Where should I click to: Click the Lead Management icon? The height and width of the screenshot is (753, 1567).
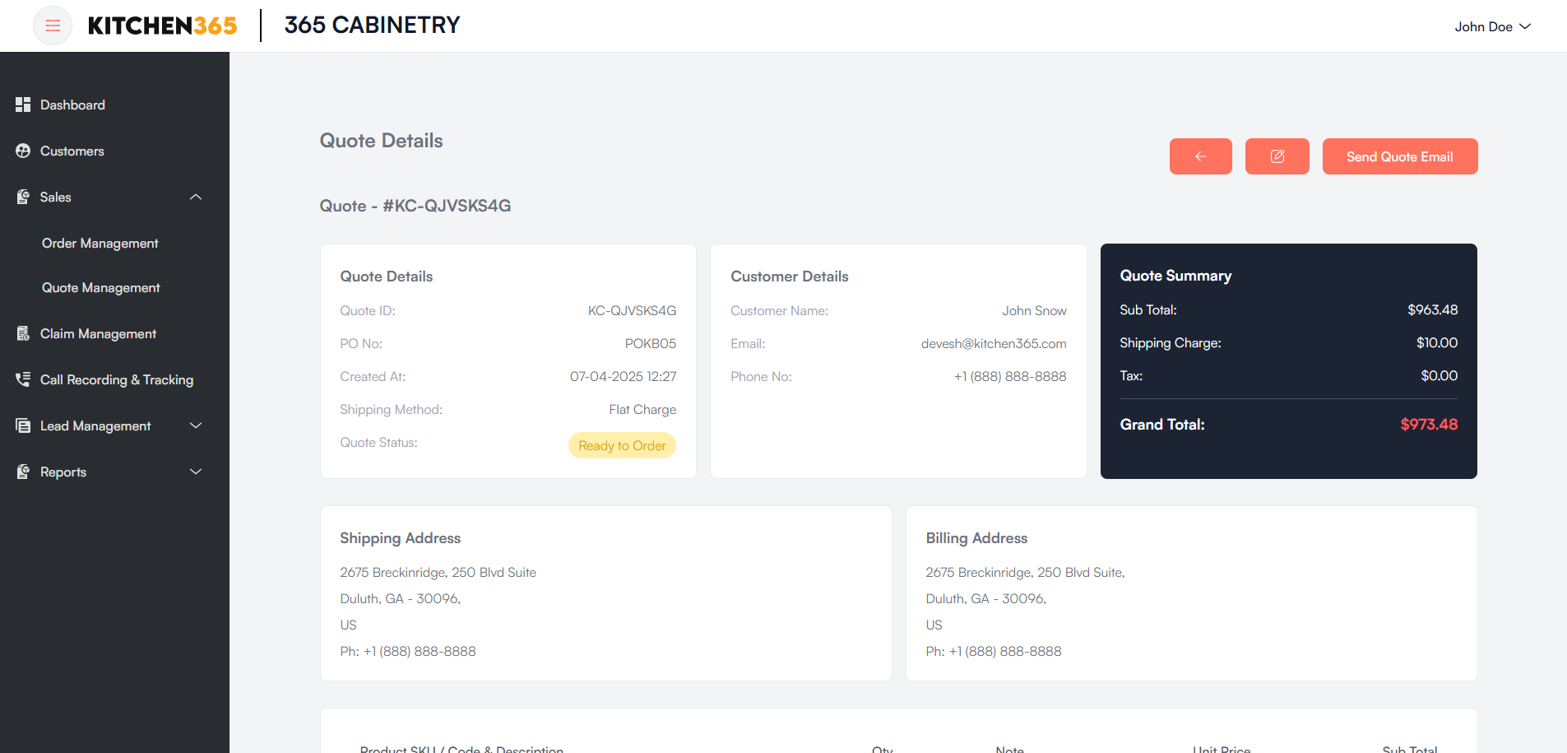(23, 425)
